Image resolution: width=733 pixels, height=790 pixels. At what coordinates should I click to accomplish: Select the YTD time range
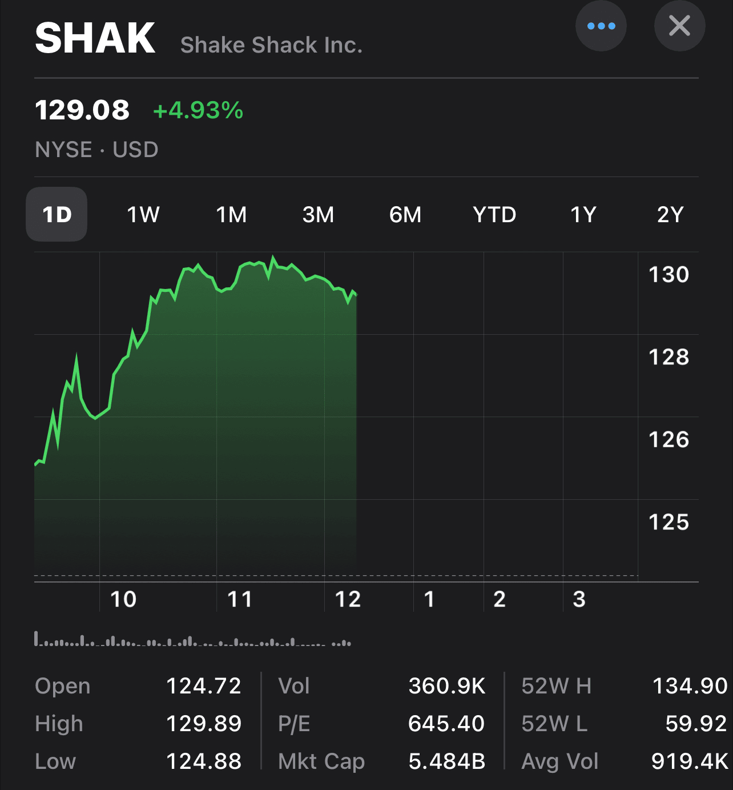(494, 215)
